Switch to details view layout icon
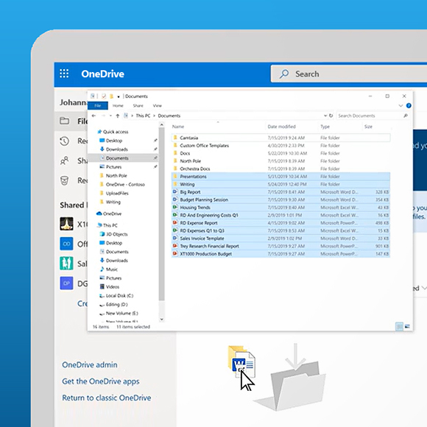The width and height of the screenshot is (427, 427). pos(399,326)
